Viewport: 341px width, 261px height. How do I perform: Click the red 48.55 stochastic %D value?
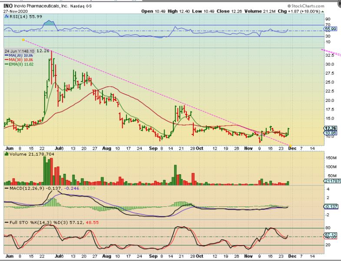click(x=92, y=222)
